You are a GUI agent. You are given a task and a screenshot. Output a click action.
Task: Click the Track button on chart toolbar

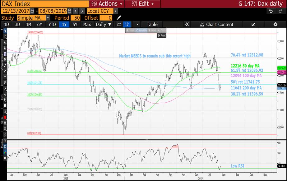[x=130, y=30]
